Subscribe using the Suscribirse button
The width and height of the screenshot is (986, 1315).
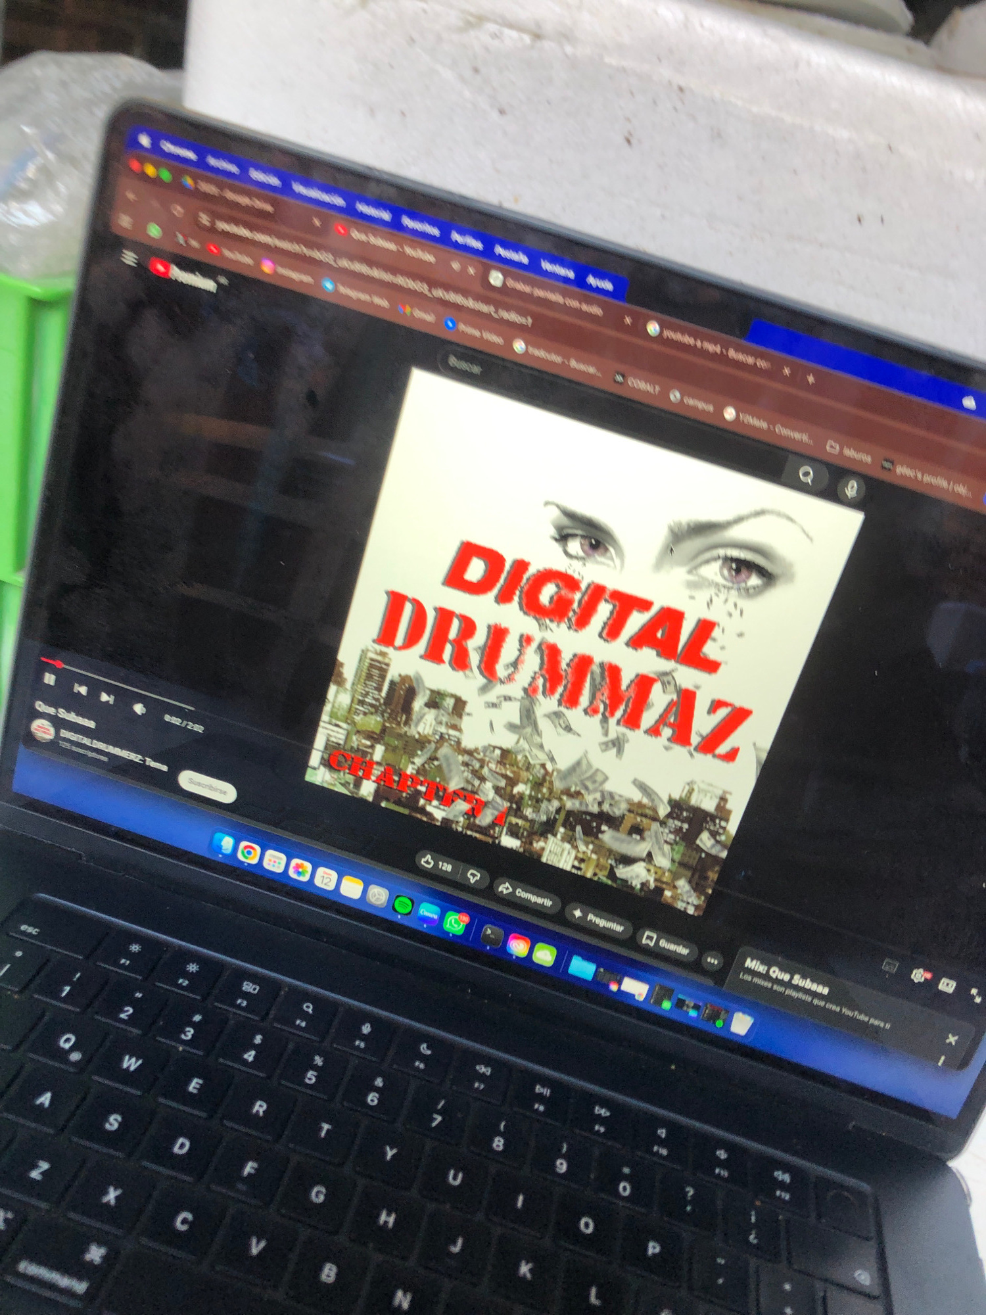tap(207, 786)
